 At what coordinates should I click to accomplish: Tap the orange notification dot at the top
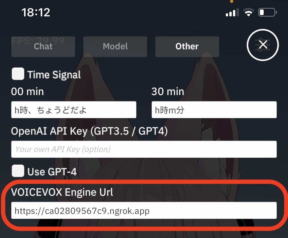click(232, 1)
